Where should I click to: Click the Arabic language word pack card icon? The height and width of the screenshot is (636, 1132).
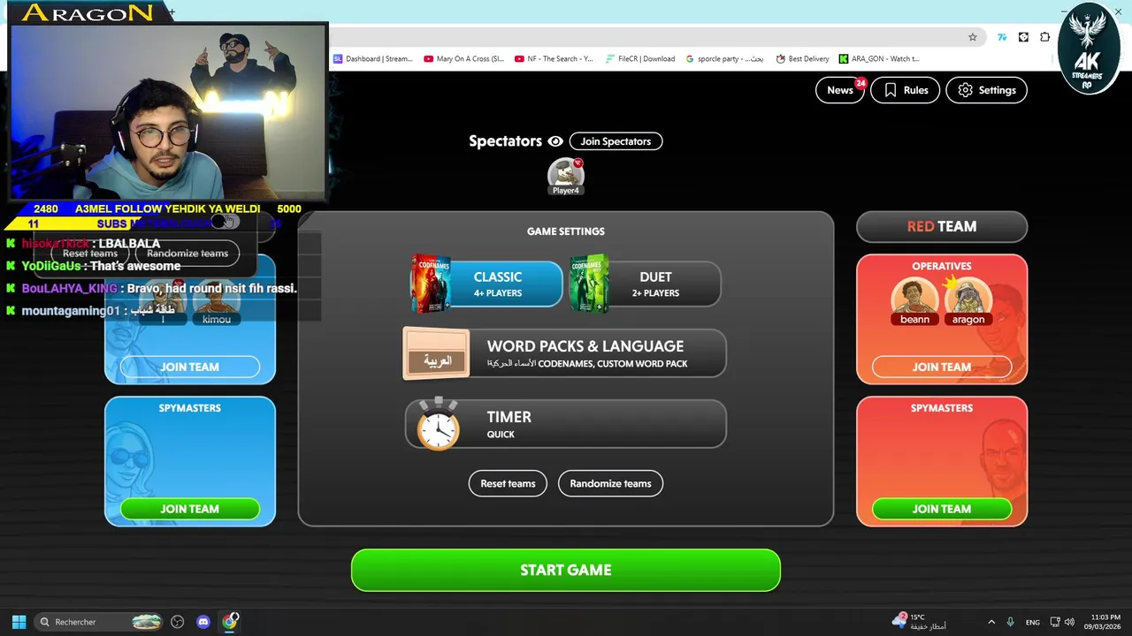436,354
